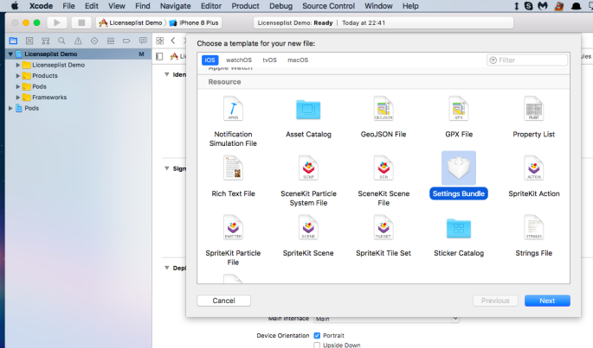Select the Sticker Catalog template
The height and width of the screenshot is (348, 593).
point(459,236)
